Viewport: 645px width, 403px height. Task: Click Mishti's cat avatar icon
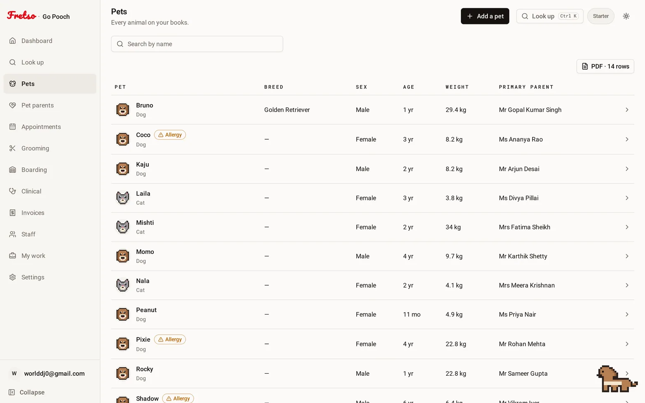coord(122,227)
